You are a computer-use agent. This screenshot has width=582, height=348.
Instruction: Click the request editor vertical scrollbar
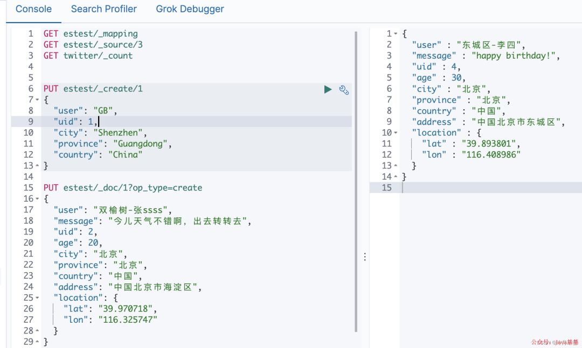(356, 182)
